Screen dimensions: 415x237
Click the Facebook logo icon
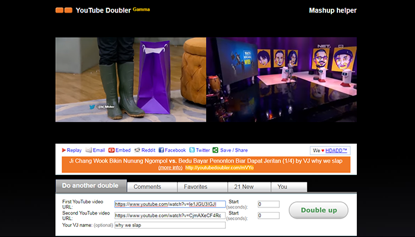(x=160, y=150)
